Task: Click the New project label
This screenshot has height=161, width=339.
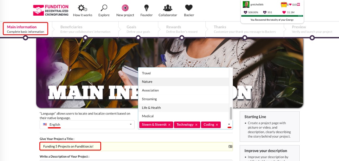Action: (x=125, y=15)
